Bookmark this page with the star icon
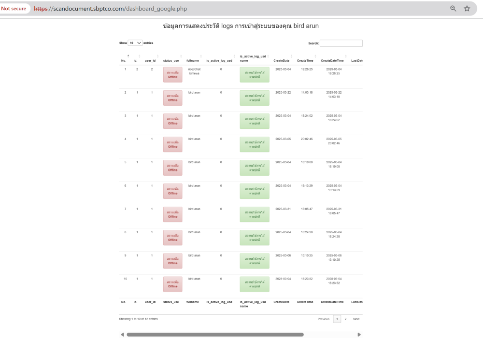The image size is (483, 338). pos(467,9)
